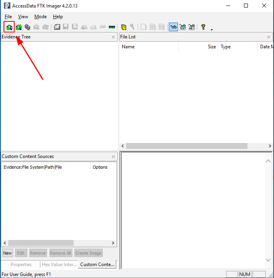Click the Obtain Protected Files icon
Viewport: 274px width, 278px height.
pos(124,27)
